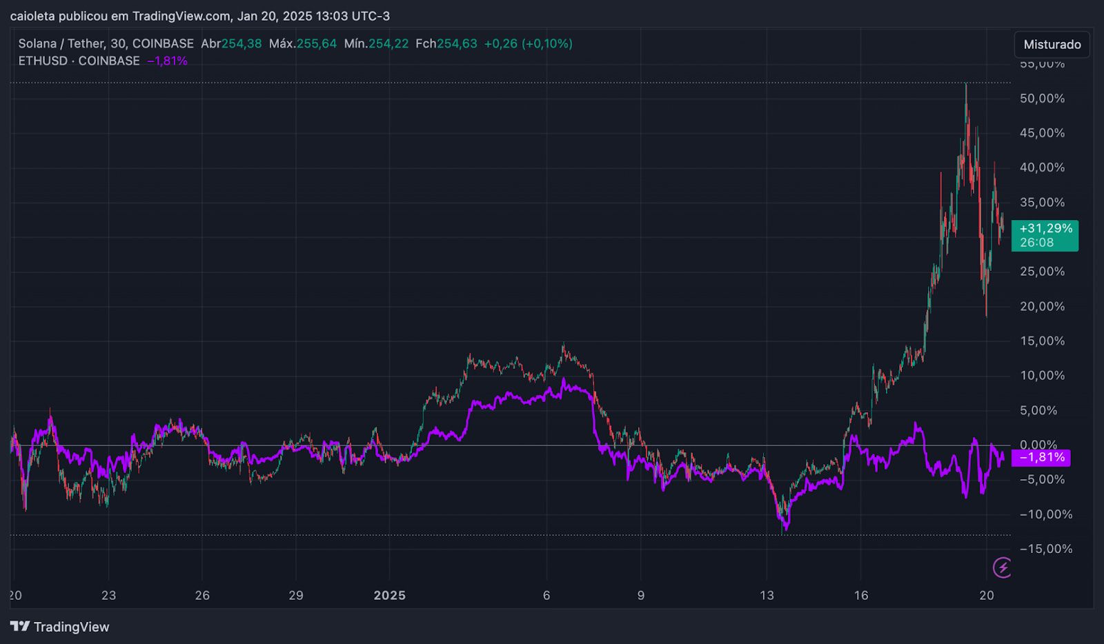Click the +0,26 (+0,10%) change value
This screenshot has width=1104, height=644.
tap(529, 43)
